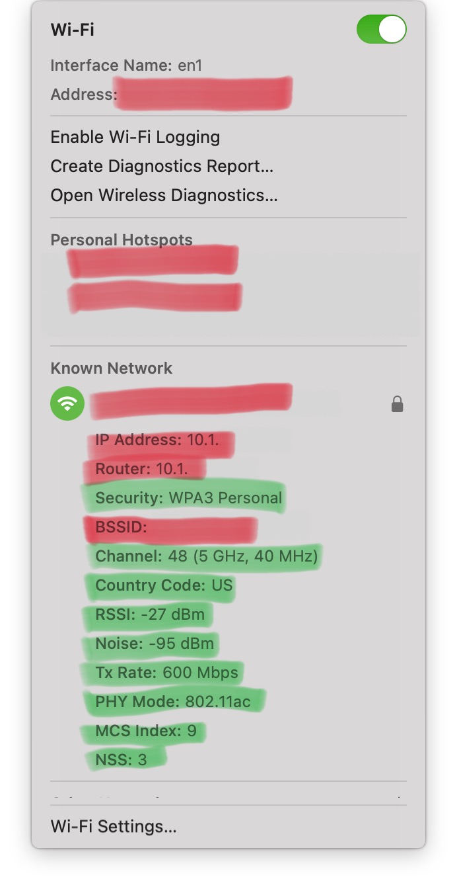Click the lock icon beside known network

397,404
